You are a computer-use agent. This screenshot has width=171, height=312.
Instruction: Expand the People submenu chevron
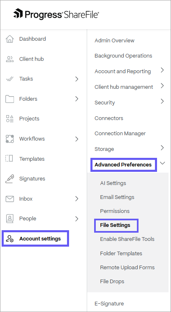tap(77, 219)
